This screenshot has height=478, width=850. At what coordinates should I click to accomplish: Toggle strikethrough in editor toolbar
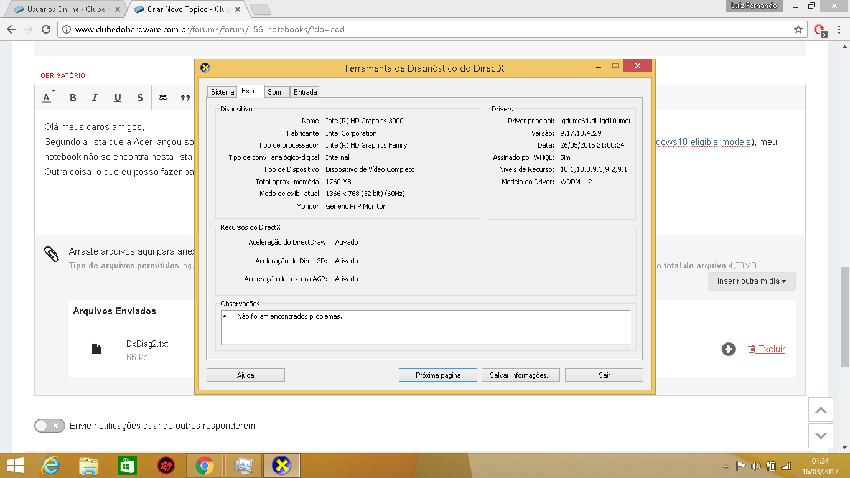point(140,98)
